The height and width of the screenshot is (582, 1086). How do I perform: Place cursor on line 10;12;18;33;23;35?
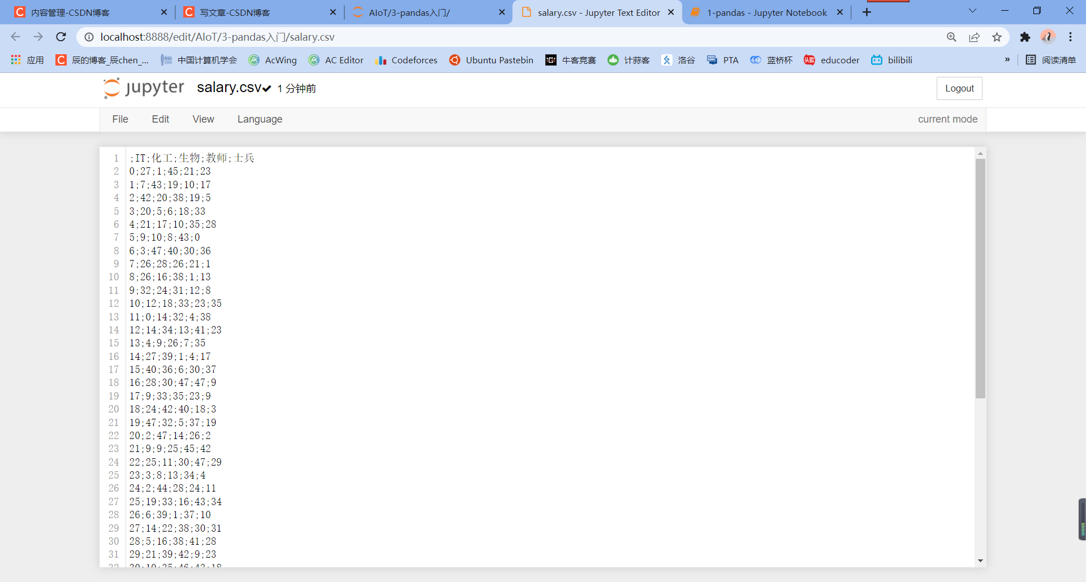(175, 303)
